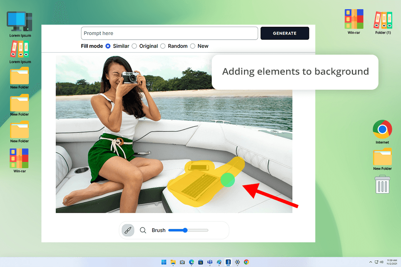Screen dimensions: 401x267
Task: Open the Paint app in taskbar
Action: (x=219, y=262)
